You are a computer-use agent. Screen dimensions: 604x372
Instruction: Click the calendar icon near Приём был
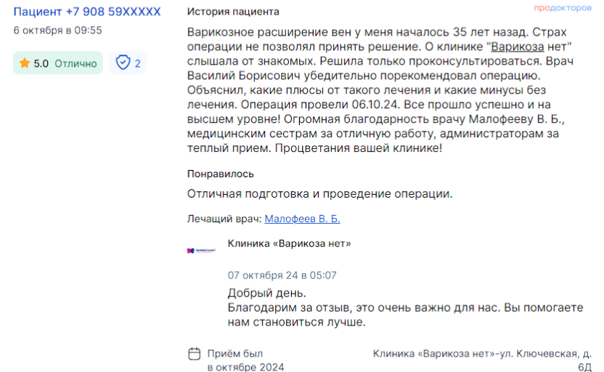pyautogui.click(x=194, y=354)
